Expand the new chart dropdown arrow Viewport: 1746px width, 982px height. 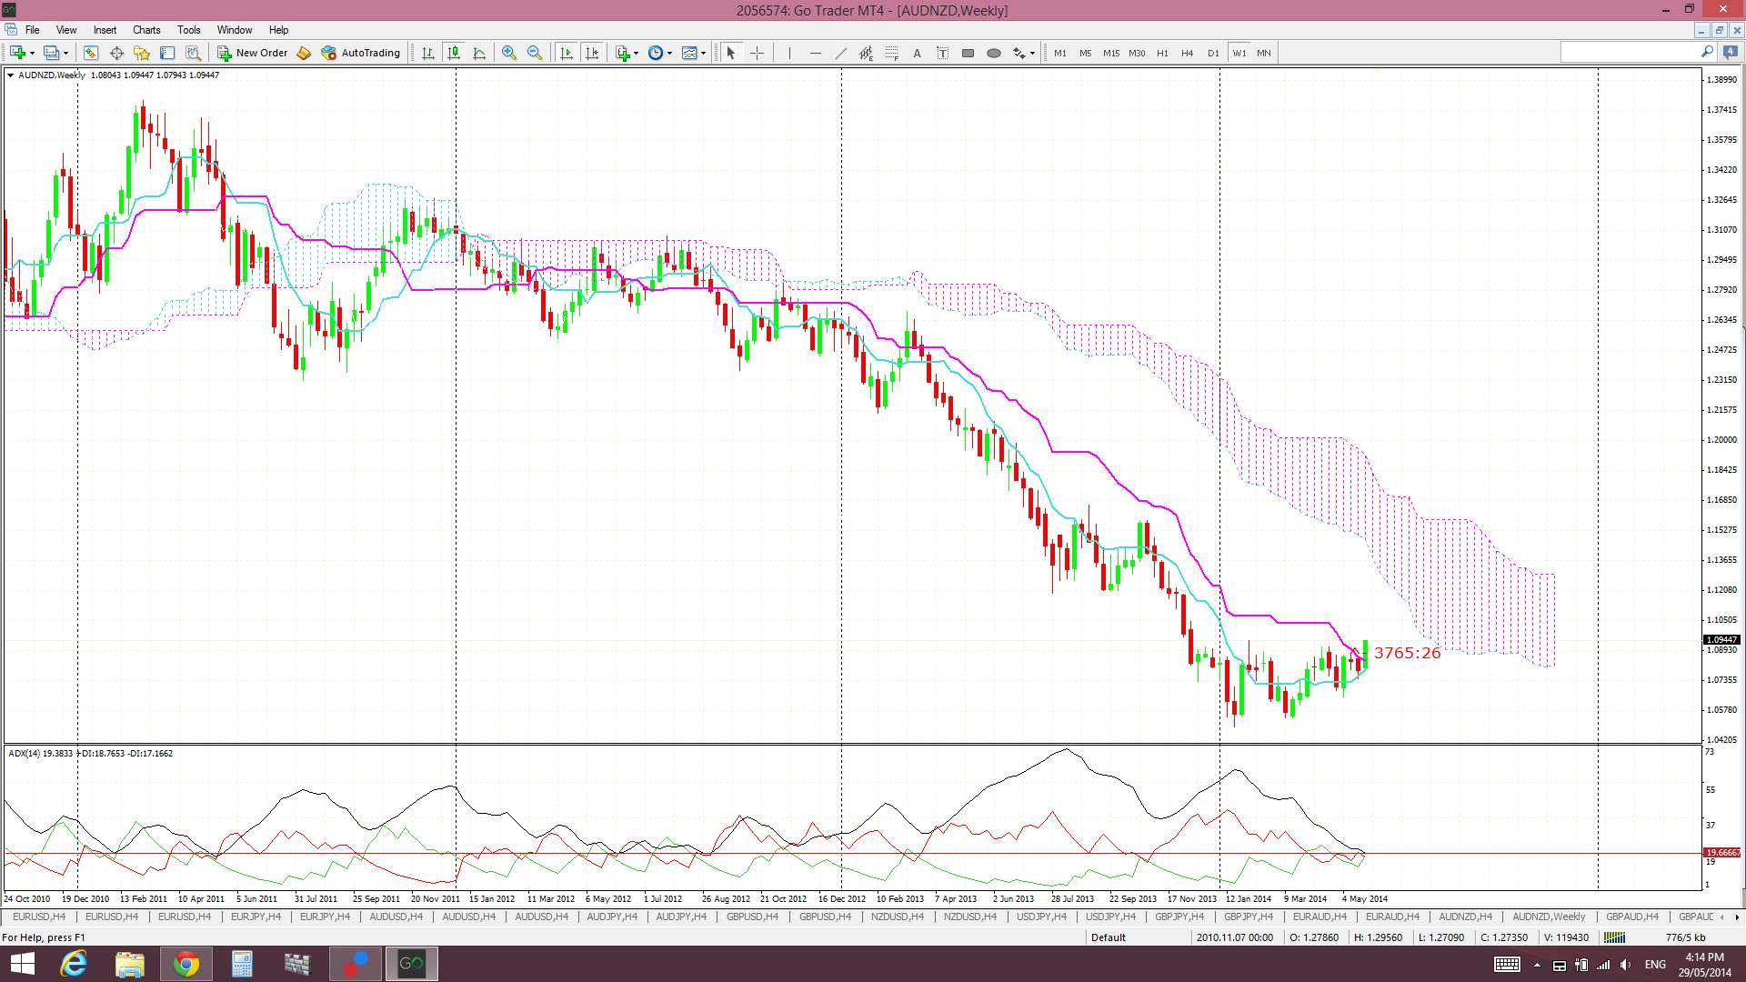pos(32,53)
